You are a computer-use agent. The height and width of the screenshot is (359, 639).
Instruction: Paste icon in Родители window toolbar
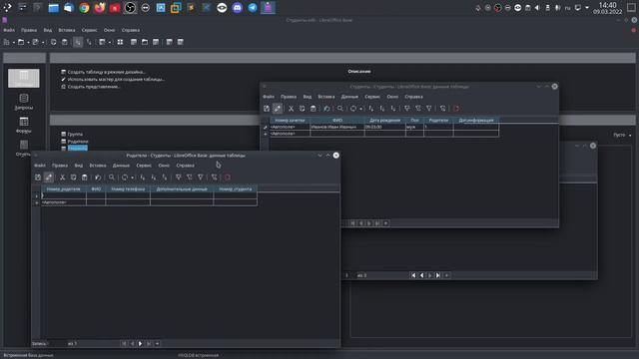(x=84, y=178)
